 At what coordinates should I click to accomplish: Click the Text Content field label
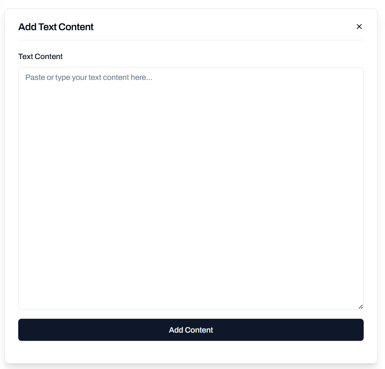[40, 56]
